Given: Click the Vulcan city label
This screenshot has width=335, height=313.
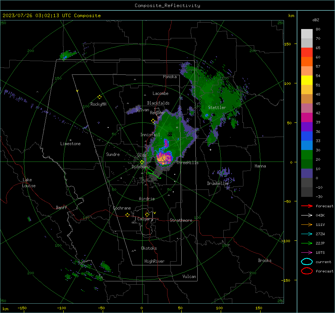Looking at the screenshot, I should [x=189, y=277].
